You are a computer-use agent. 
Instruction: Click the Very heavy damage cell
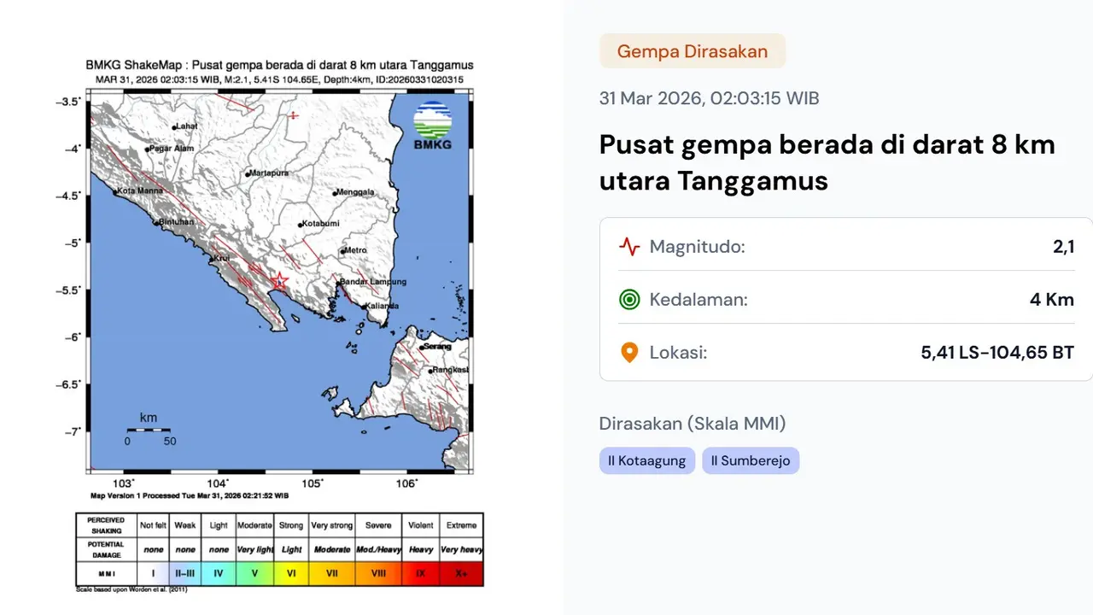pos(461,549)
